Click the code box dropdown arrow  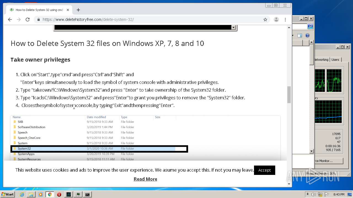(233, 28)
